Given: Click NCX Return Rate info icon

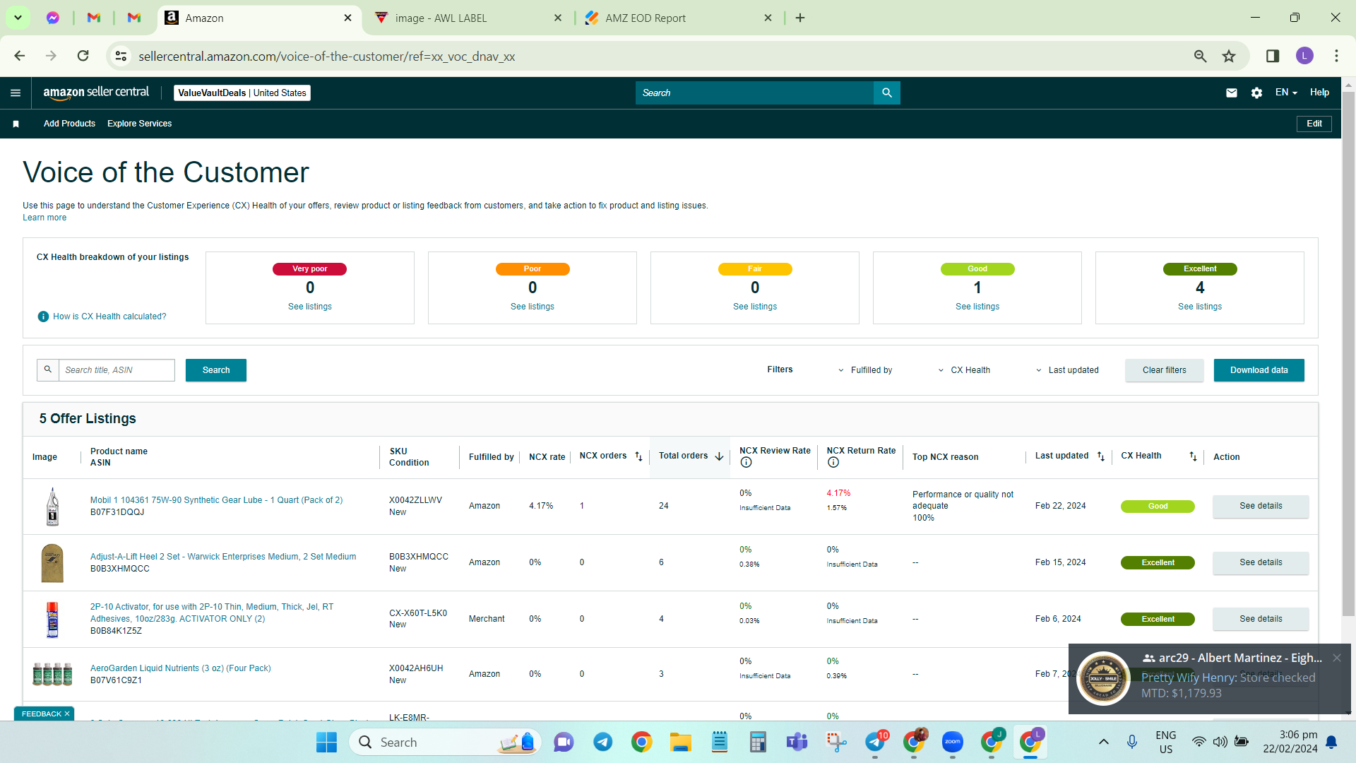Looking at the screenshot, I should 833,463.
